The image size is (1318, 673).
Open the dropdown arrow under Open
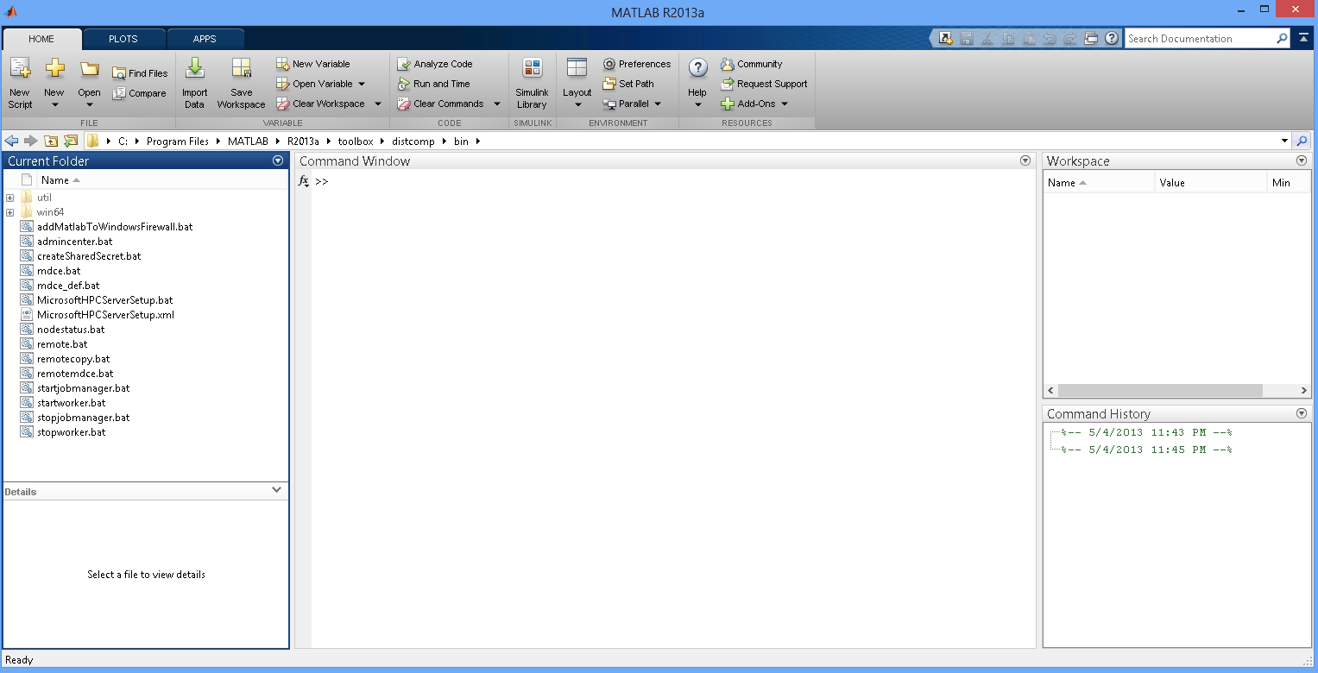point(89,105)
